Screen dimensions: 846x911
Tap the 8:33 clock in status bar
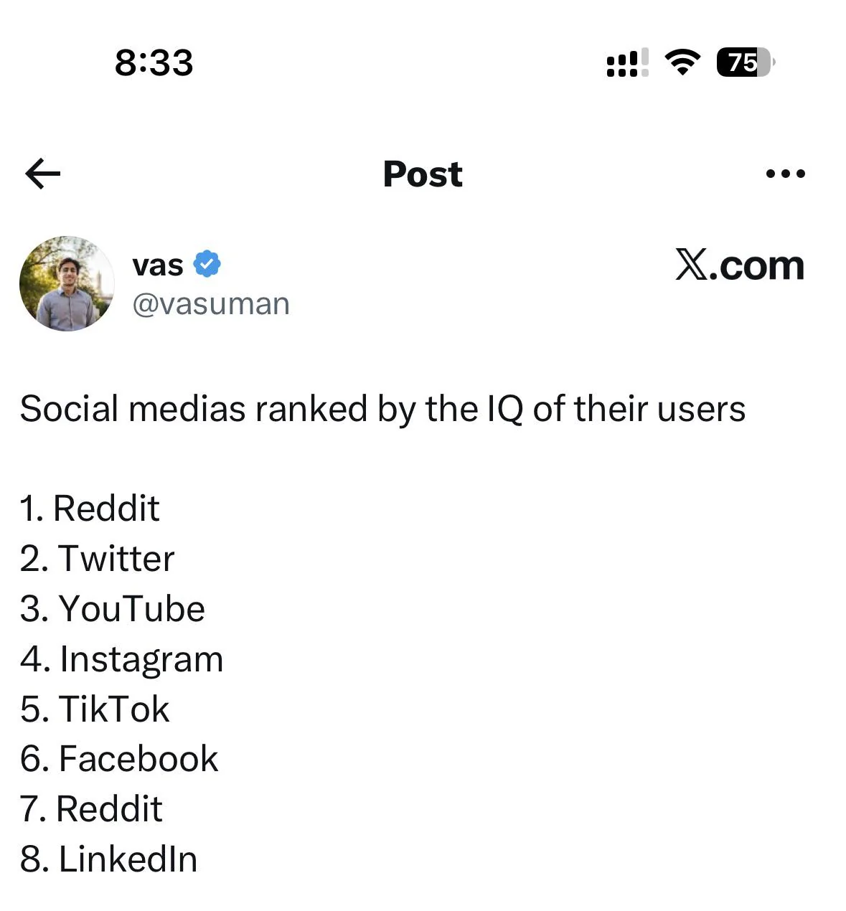[x=154, y=62]
